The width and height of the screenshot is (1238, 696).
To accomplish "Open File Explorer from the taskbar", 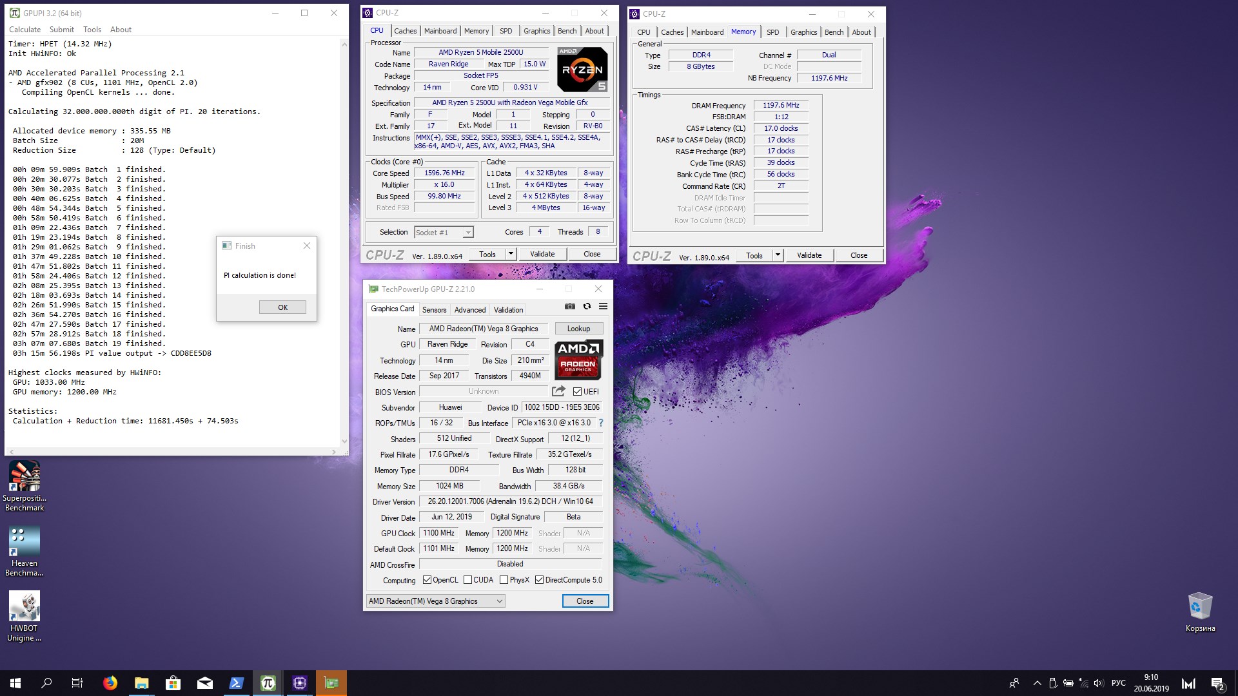I will [x=142, y=683].
